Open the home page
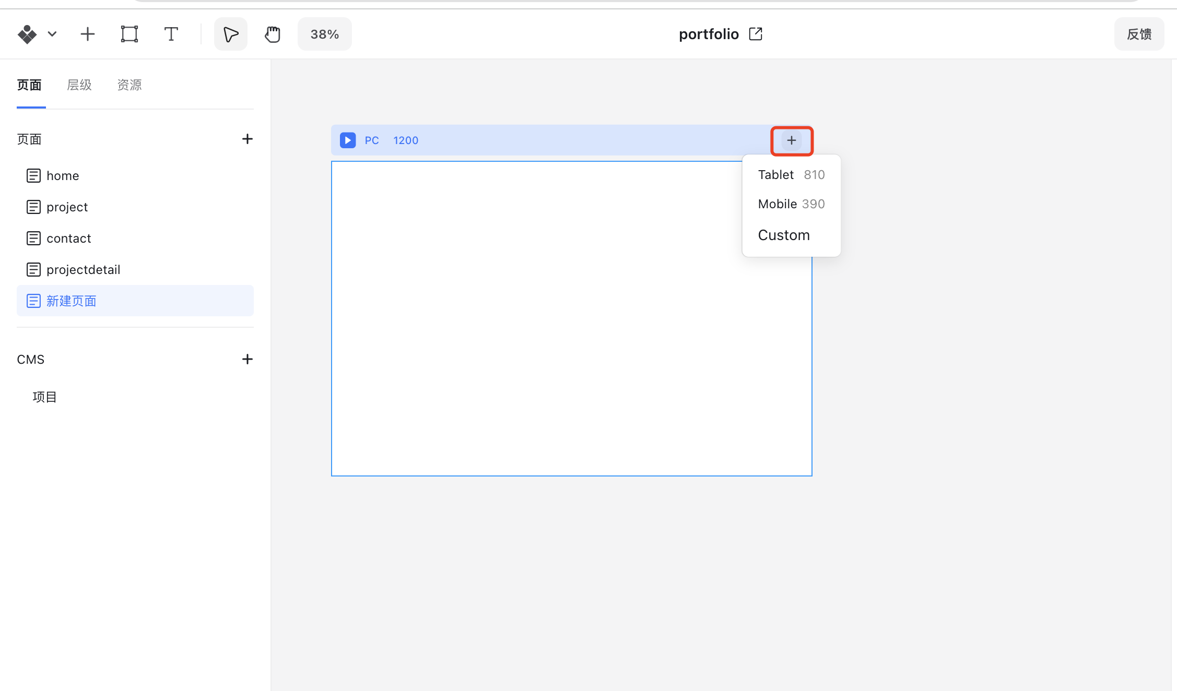 point(63,176)
